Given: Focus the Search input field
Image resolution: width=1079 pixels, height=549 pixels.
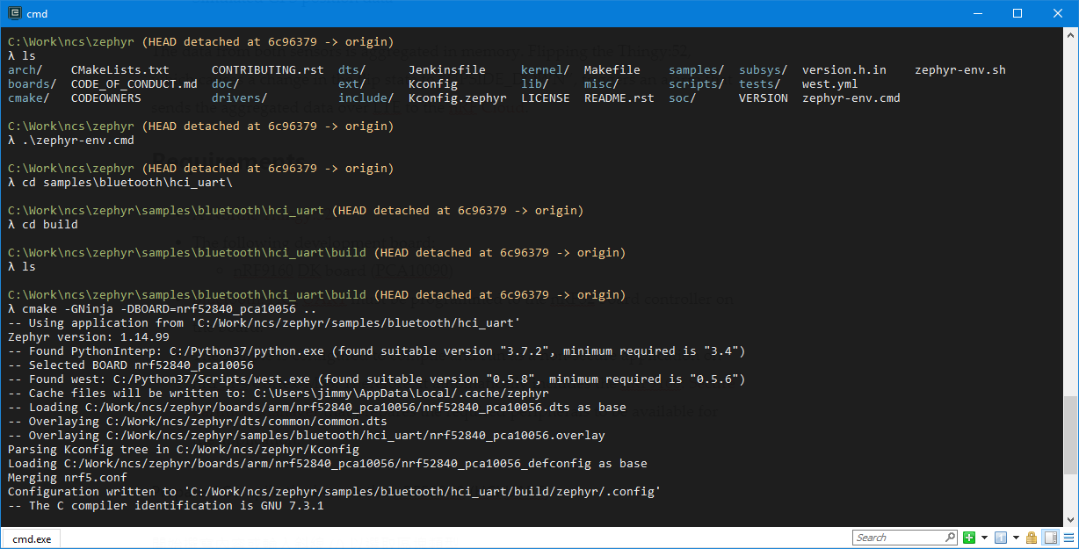Looking at the screenshot, I should pyautogui.click(x=898, y=538).
